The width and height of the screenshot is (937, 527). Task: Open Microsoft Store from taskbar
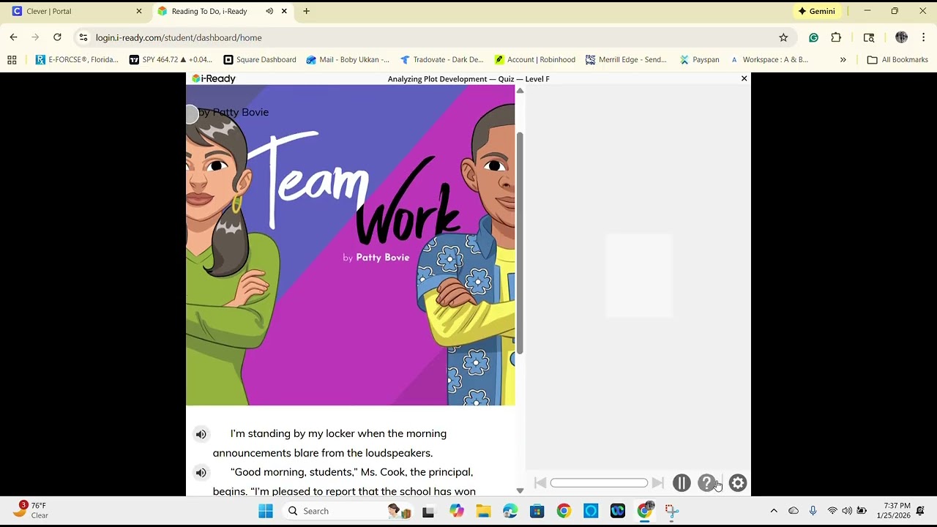click(x=537, y=511)
